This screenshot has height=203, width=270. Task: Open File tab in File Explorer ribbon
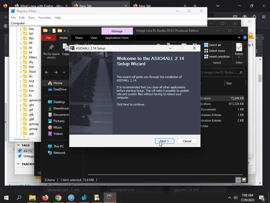[x=49, y=38]
